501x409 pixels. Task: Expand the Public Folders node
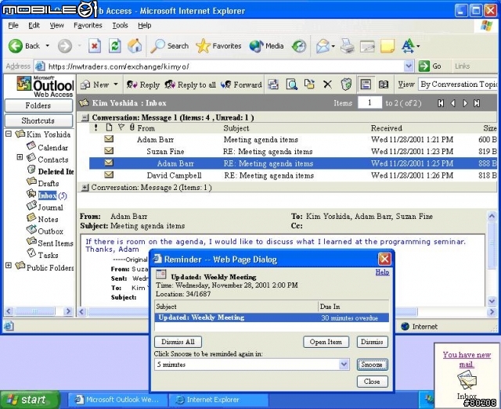pos(9,265)
